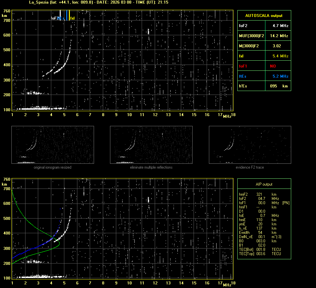Select the yellow fxI 5.4 MHz value

click(x=280, y=56)
